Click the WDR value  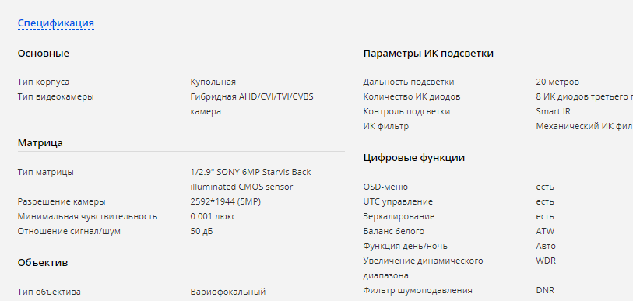point(546,261)
